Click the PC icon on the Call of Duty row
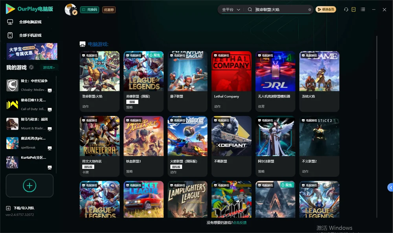 click(x=50, y=110)
